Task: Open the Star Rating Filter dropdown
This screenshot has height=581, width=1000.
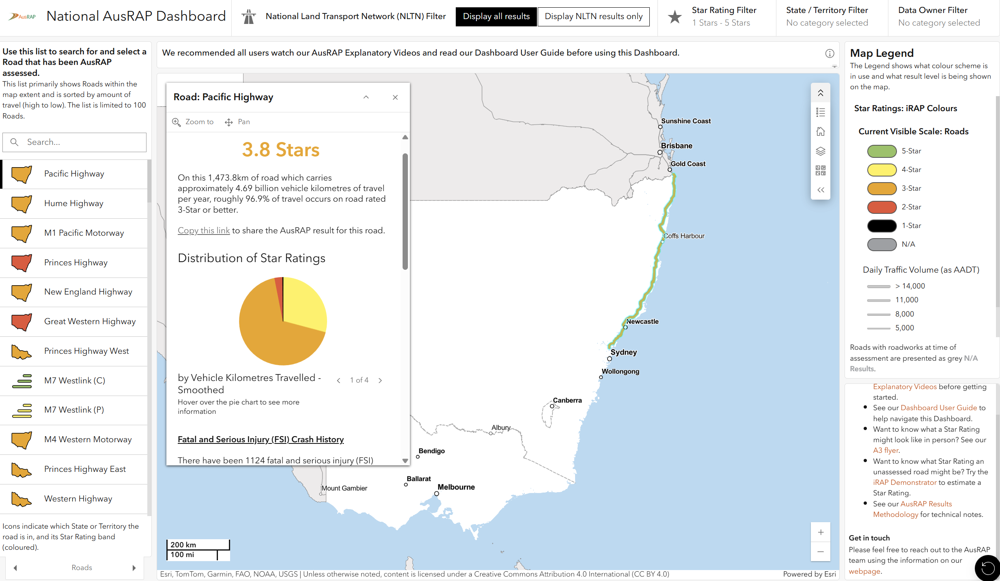Action: tap(724, 17)
